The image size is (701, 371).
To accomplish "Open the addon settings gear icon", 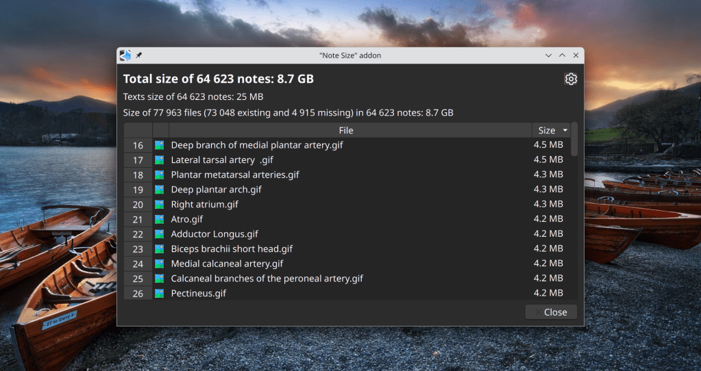I will (570, 79).
